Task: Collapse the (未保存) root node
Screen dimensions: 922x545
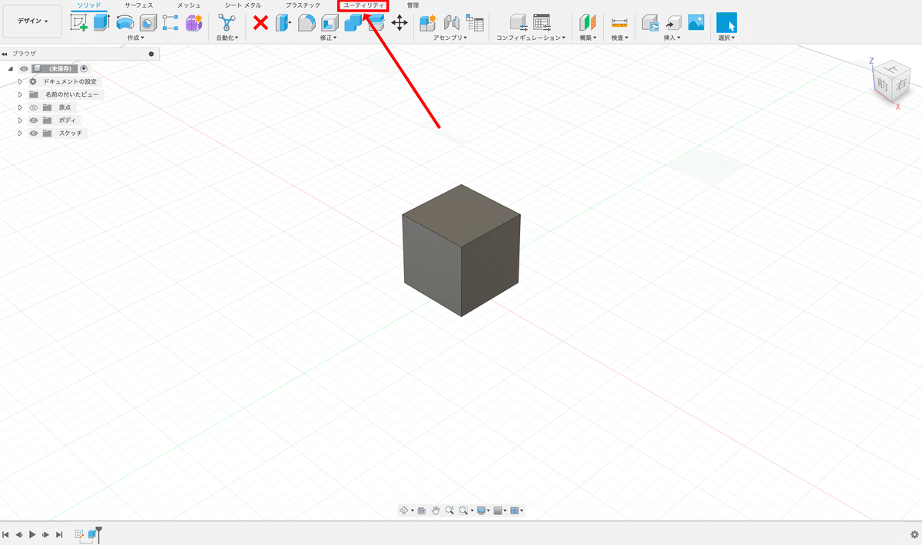Action: click(12, 68)
